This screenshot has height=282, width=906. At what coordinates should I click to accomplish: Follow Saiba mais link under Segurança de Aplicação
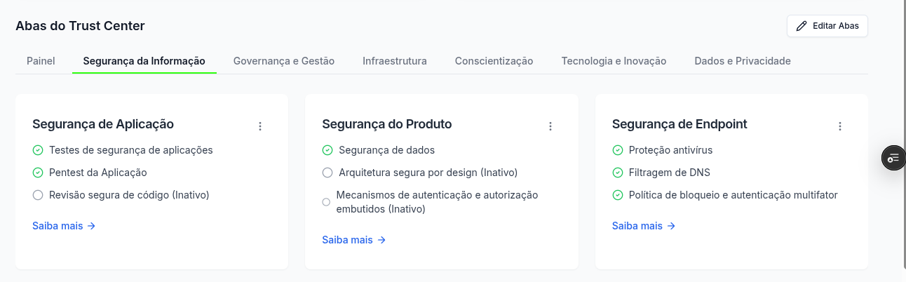tap(64, 226)
